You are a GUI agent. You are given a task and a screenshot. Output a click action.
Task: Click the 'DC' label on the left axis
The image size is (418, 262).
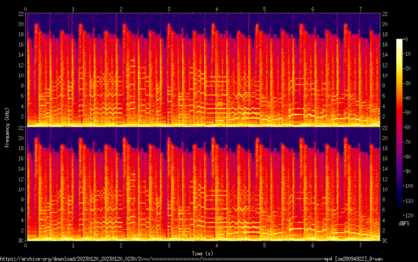click(x=21, y=241)
